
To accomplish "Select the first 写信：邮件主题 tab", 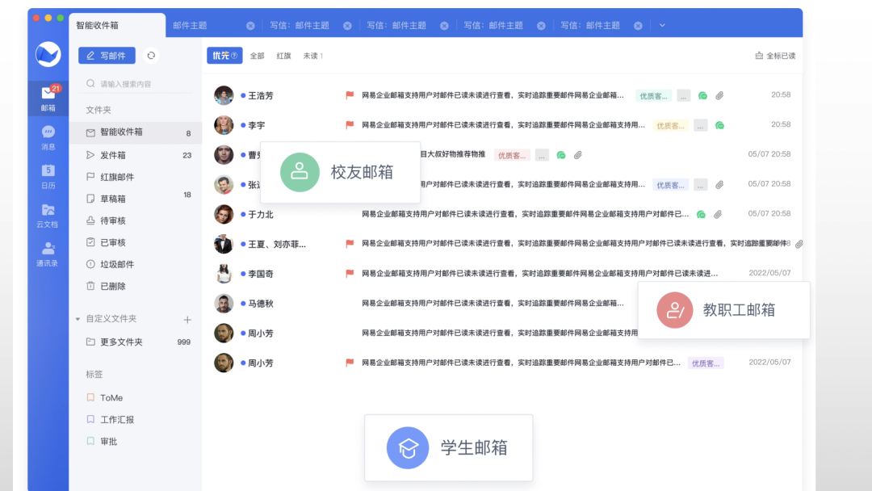I will tap(301, 25).
